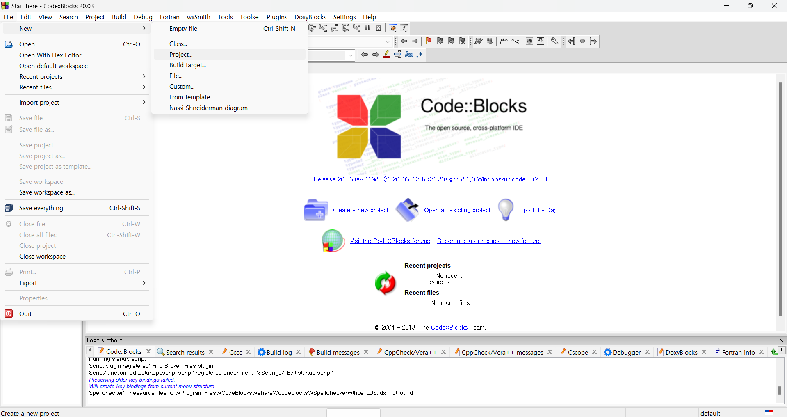787x417 pixels.
Task: Click the Next instruction debugger icon
Action: pyautogui.click(x=345, y=28)
